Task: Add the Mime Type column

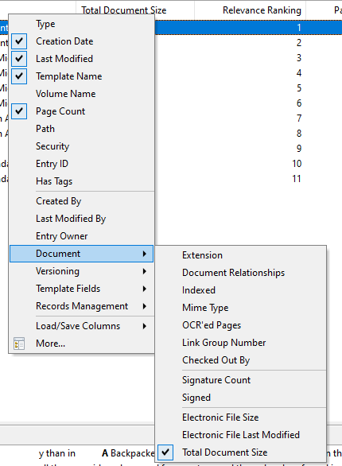Action: tap(241, 308)
